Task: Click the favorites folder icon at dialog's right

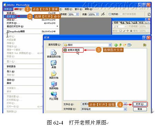Action: point(145,45)
